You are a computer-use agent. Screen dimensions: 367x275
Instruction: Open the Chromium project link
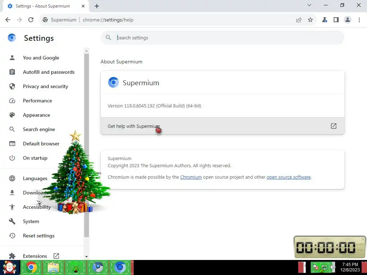(x=191, y=177)
